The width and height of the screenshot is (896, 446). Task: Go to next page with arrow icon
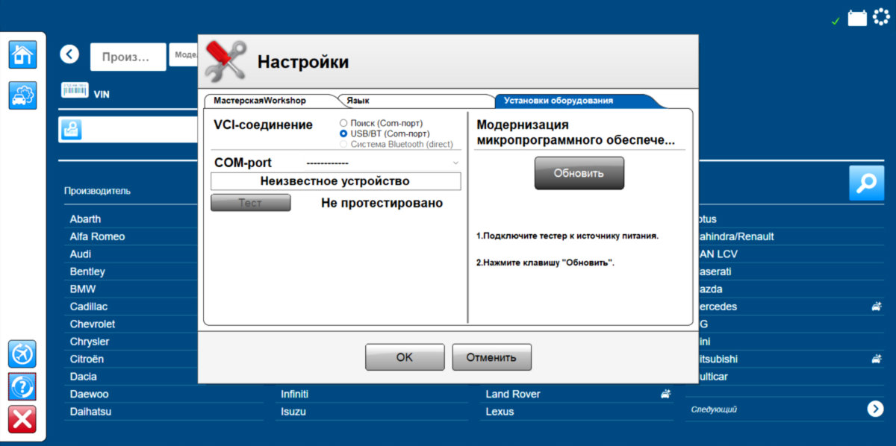[x=875, y=409]
